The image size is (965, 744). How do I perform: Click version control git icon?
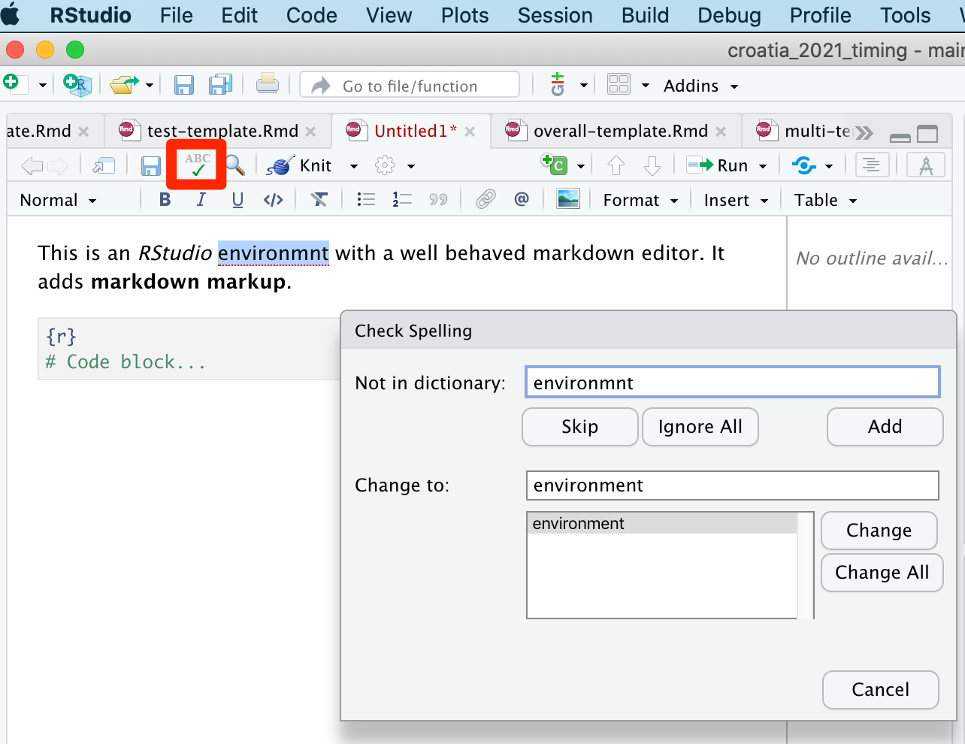pos(558,84)
